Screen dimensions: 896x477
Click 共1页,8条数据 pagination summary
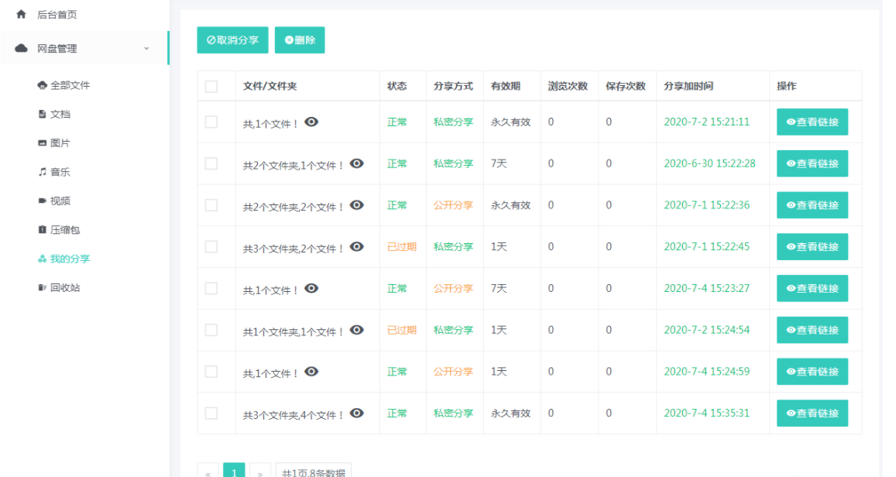point(314,472)
